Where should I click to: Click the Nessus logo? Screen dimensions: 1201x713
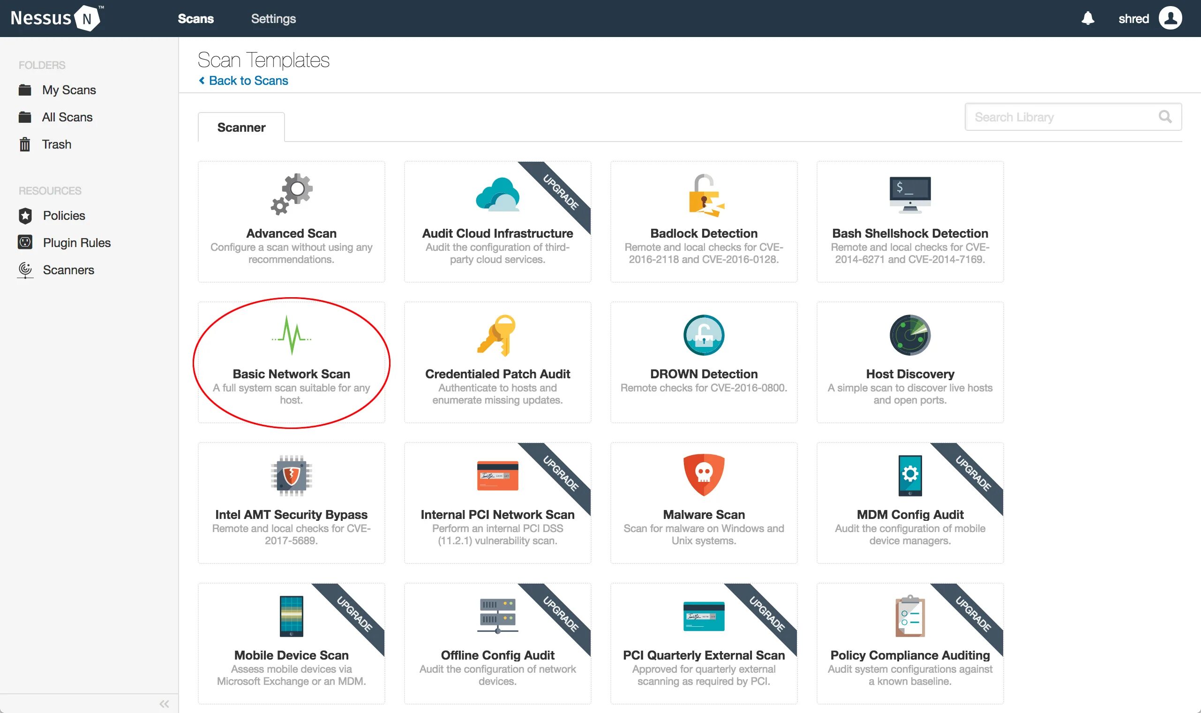(x=56, y=18)
